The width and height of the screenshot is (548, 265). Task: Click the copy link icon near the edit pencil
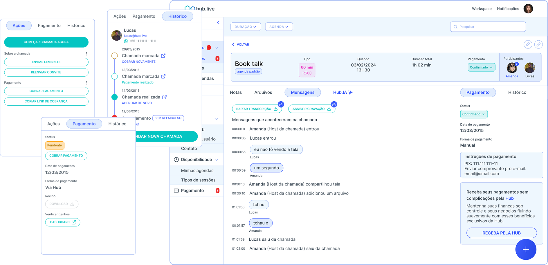coord(539,44)
